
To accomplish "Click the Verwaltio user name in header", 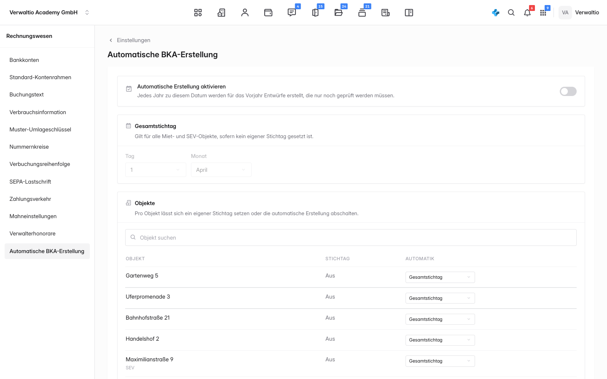I will tap(587, 13).
